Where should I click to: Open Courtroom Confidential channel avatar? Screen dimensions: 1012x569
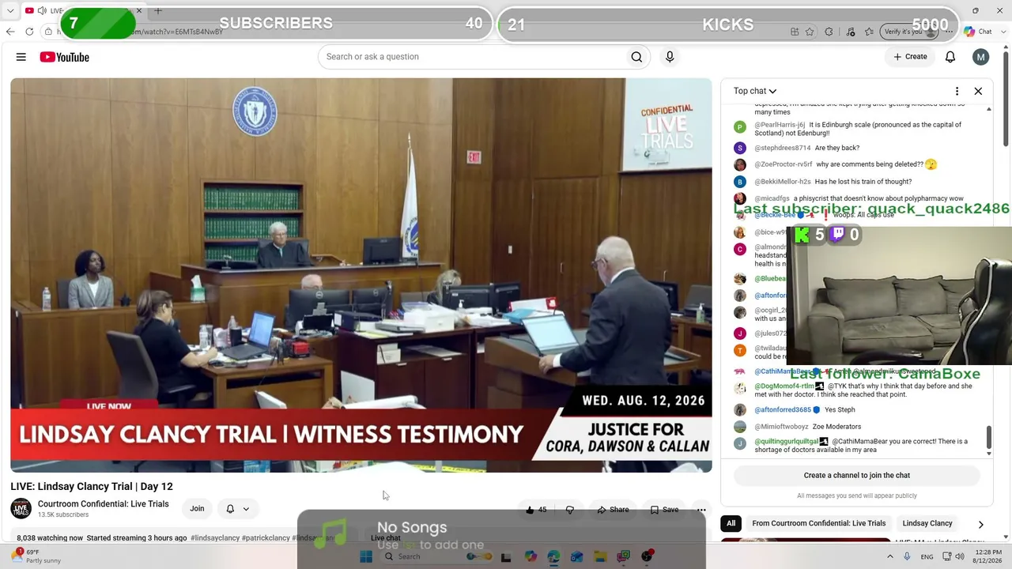(x=21, y=509)
